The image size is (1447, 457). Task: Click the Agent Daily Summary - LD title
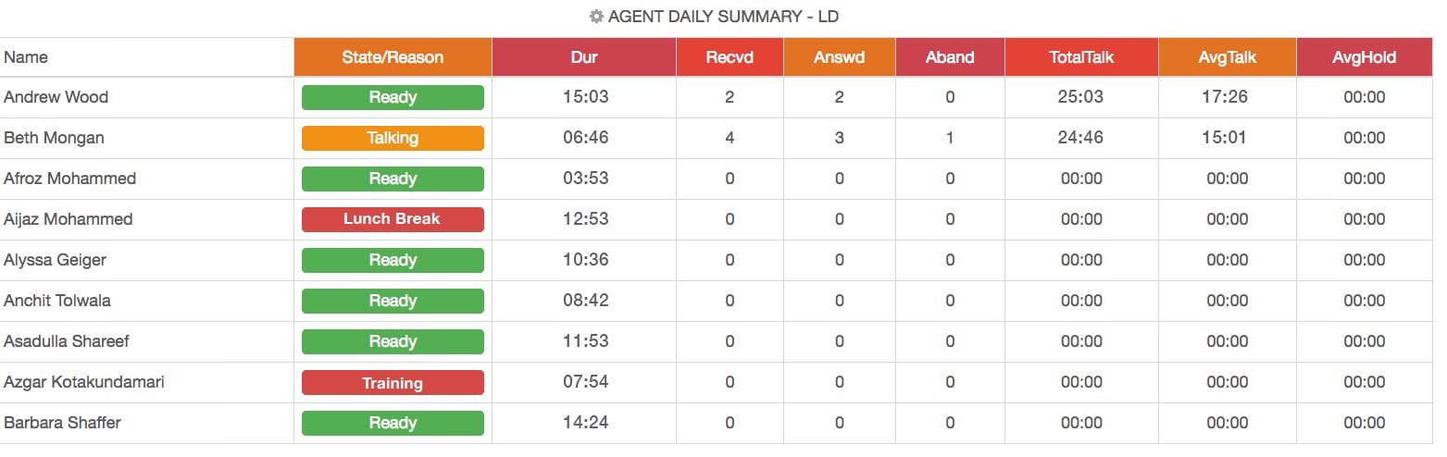click(x=723, y=17)
